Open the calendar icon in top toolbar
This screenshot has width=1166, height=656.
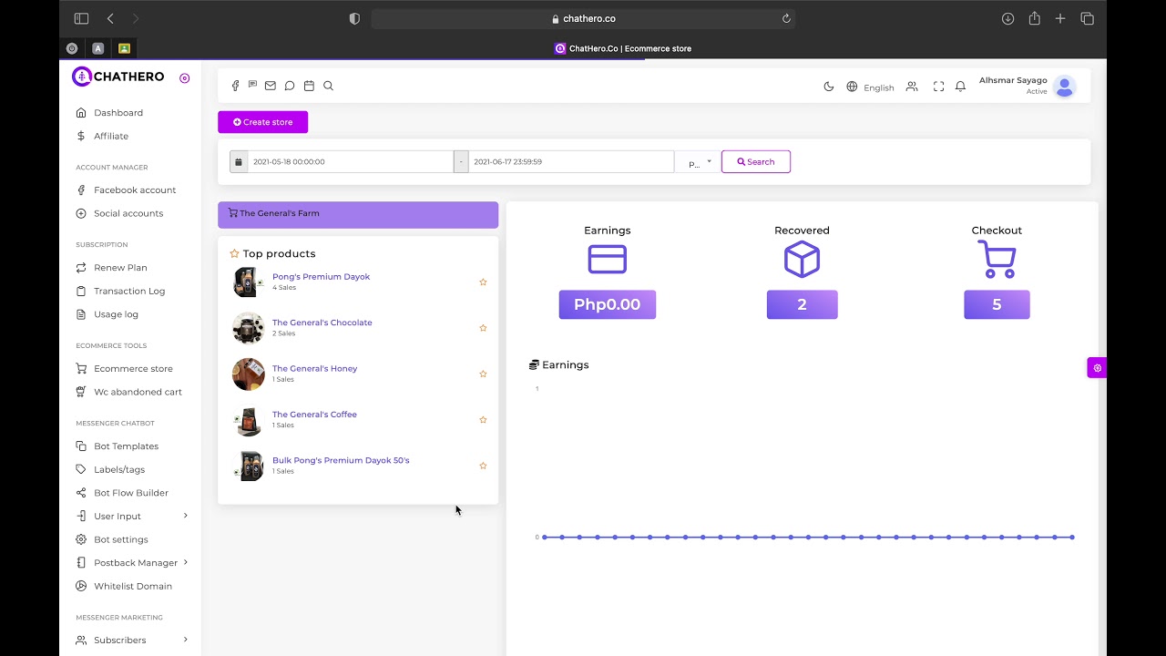click(309, 86)
